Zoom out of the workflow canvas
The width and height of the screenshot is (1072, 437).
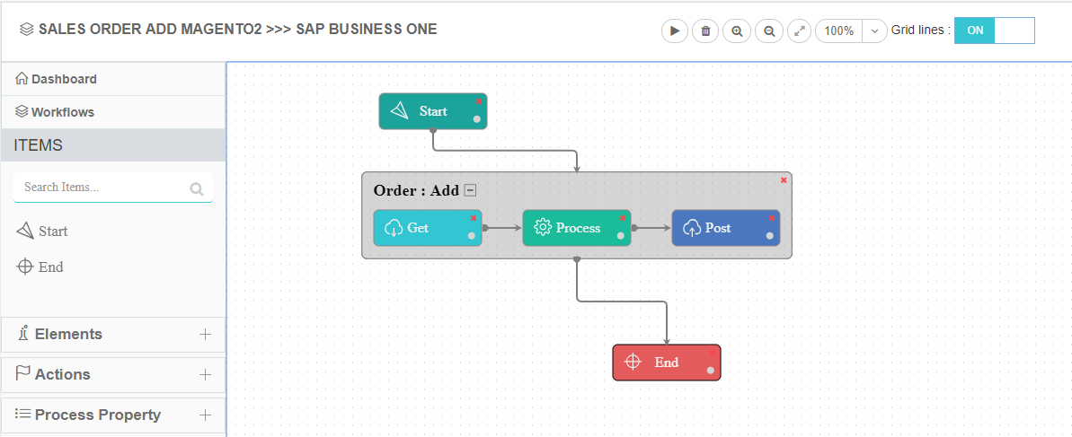[x=768, y=31]
